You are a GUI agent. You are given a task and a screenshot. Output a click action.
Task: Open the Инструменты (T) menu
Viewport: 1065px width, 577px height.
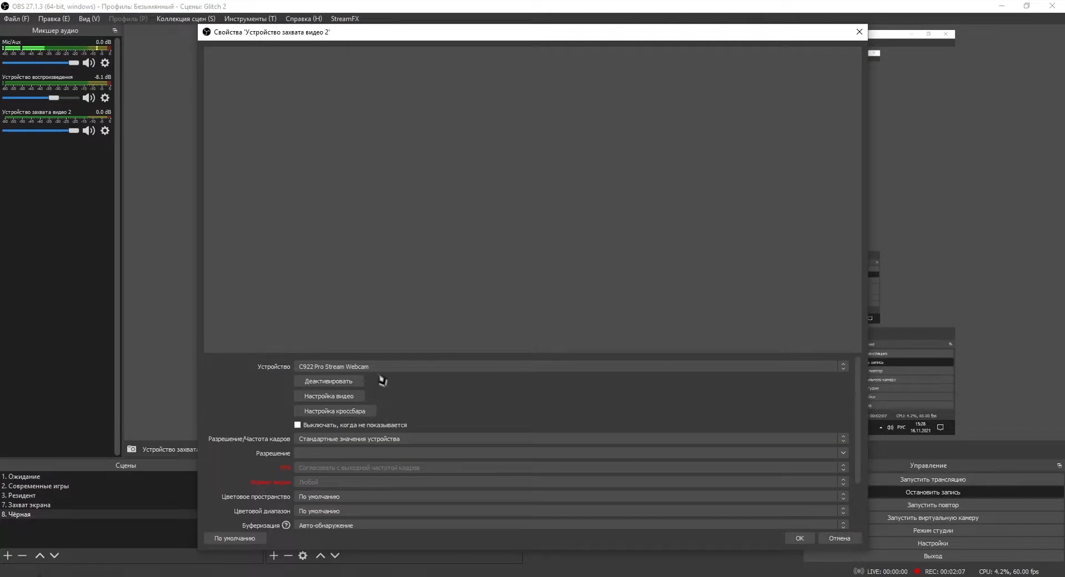tap(250, 19)
